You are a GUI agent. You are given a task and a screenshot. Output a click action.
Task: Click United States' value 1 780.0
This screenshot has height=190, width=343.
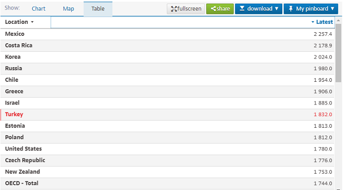[x=322, y=149]
